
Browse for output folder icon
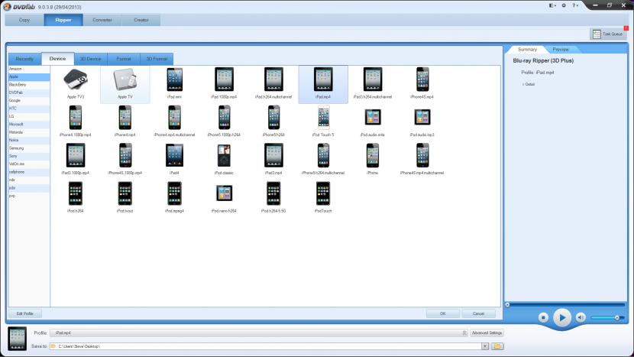coord(497,346)
